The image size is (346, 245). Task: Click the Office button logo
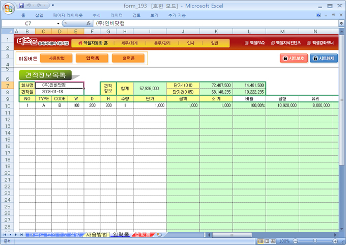[x=7, y=7]
